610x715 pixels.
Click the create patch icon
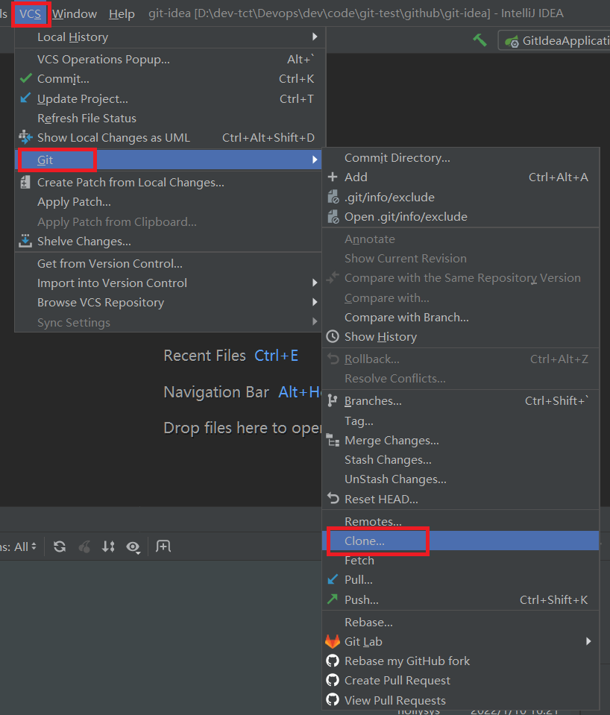coord(25,183)
